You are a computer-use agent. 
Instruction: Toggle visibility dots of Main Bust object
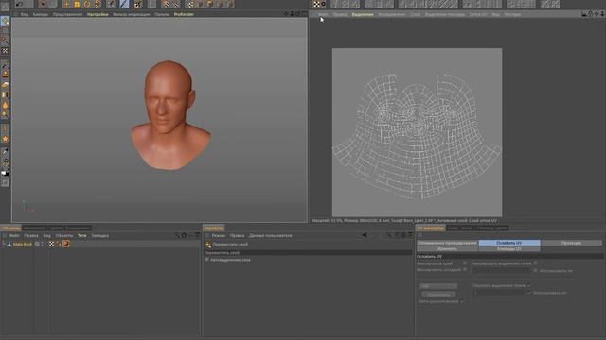click(42, 244)
